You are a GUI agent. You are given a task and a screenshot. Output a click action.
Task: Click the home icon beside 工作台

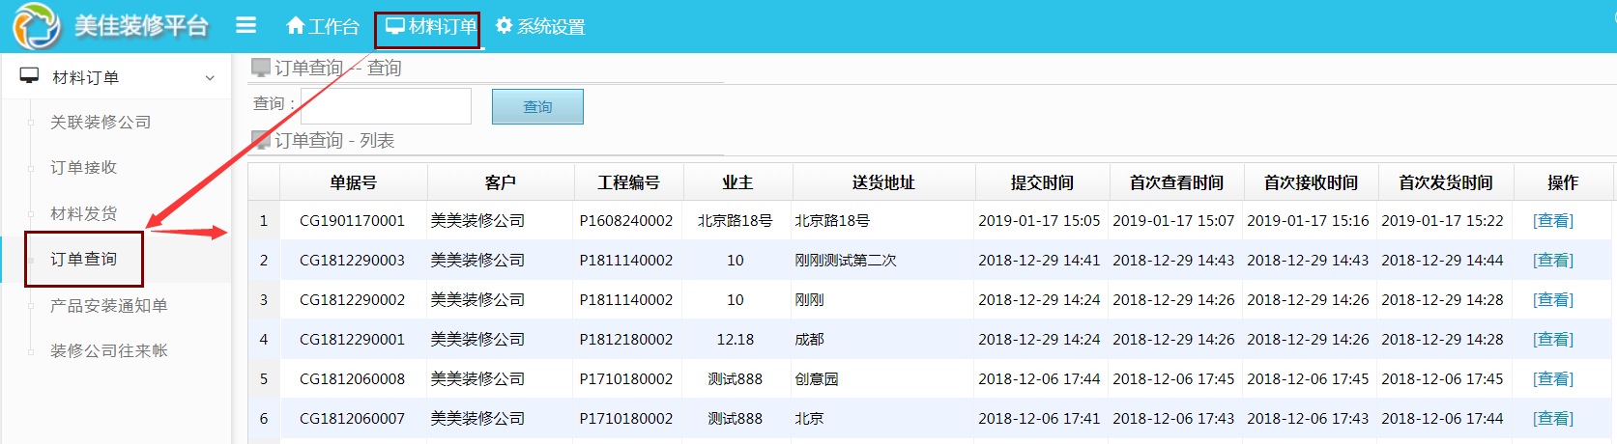coord(296,26)
